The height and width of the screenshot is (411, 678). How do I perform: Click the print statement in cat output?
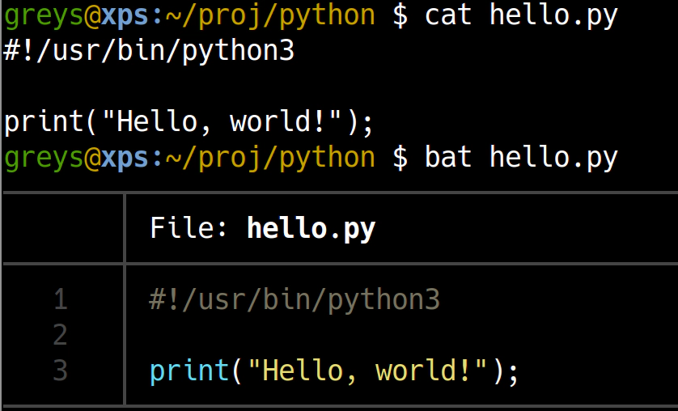(189, 122)
